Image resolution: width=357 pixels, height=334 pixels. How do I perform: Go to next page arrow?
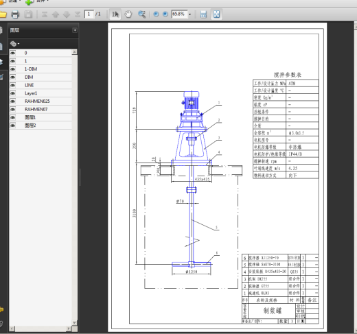67,14
